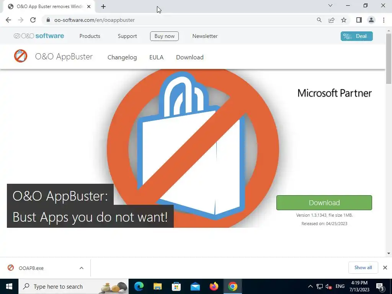View site information via the lock icon
Image resolution: width=392 pixels, height=294 pixels.
pos(48,20)
